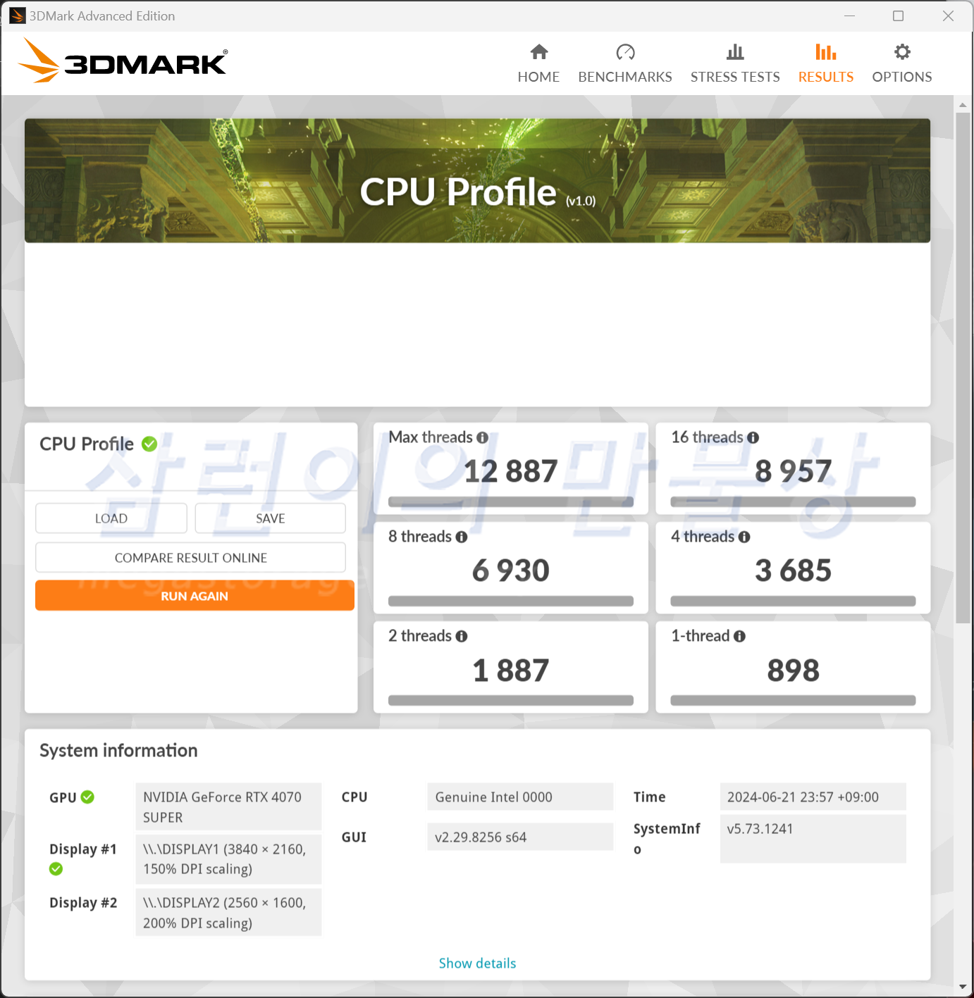
Task: Switch to the STRESS TESTS tab
Action: 735,77
